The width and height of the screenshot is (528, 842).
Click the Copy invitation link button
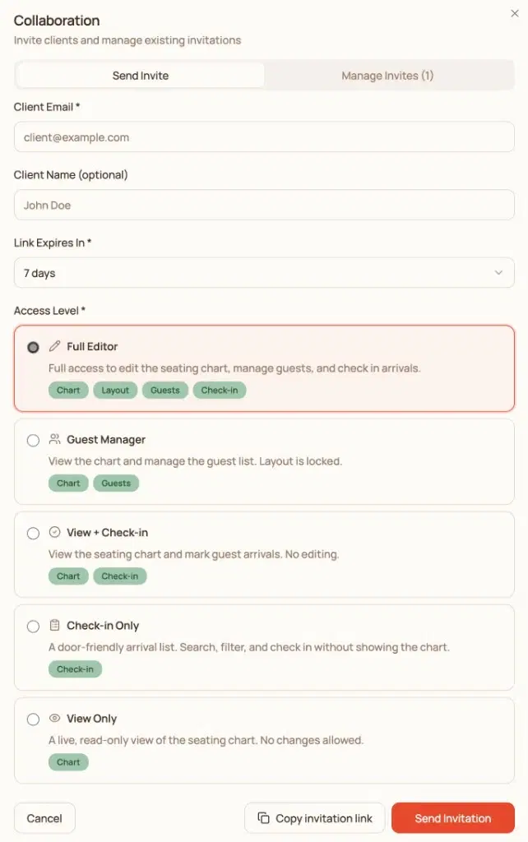314,817
